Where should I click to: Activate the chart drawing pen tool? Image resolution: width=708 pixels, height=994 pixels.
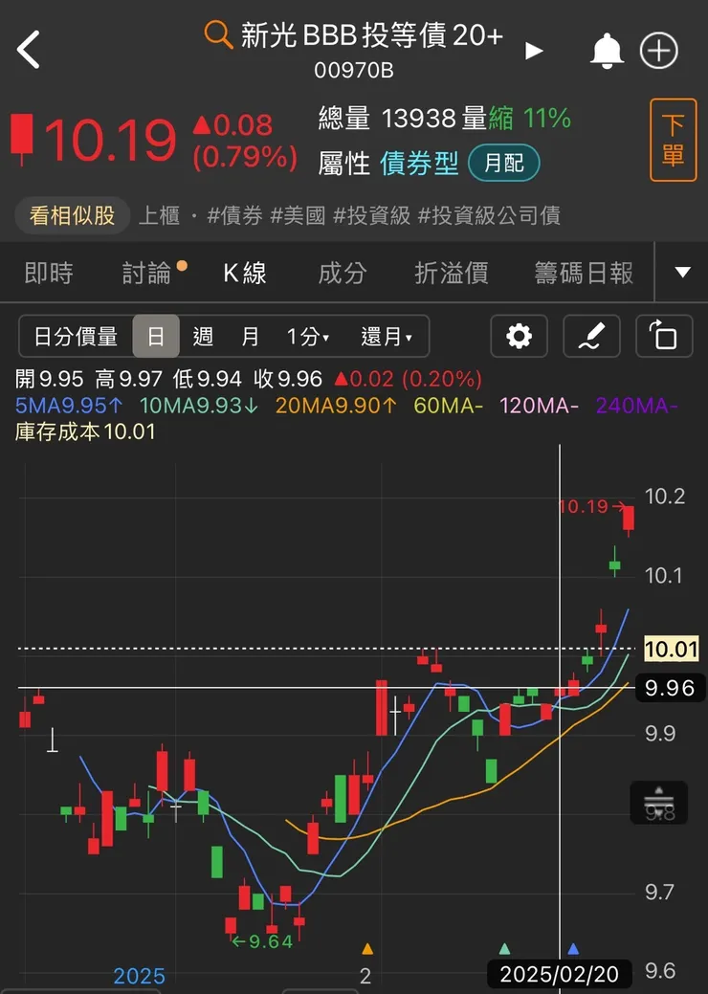(591, 336)
